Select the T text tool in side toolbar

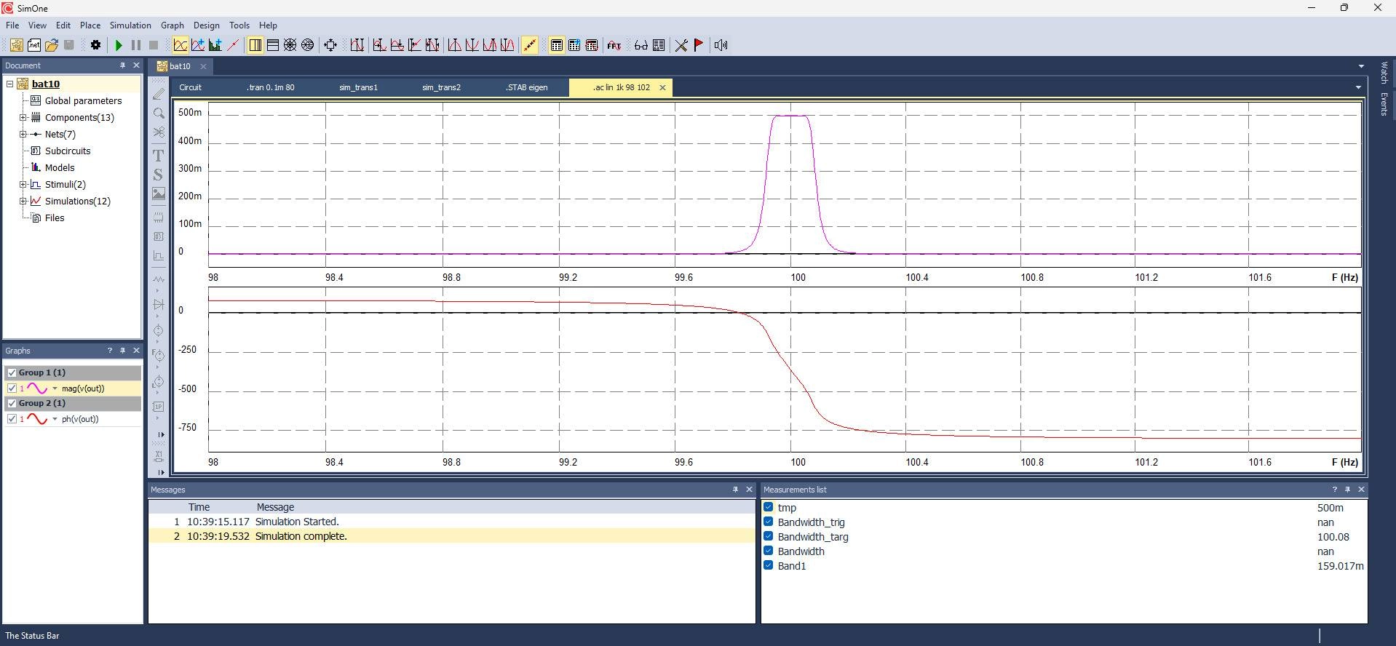(x=158, y=155)
